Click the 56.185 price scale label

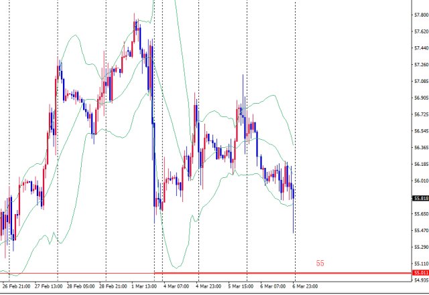[x=422, y=164]
